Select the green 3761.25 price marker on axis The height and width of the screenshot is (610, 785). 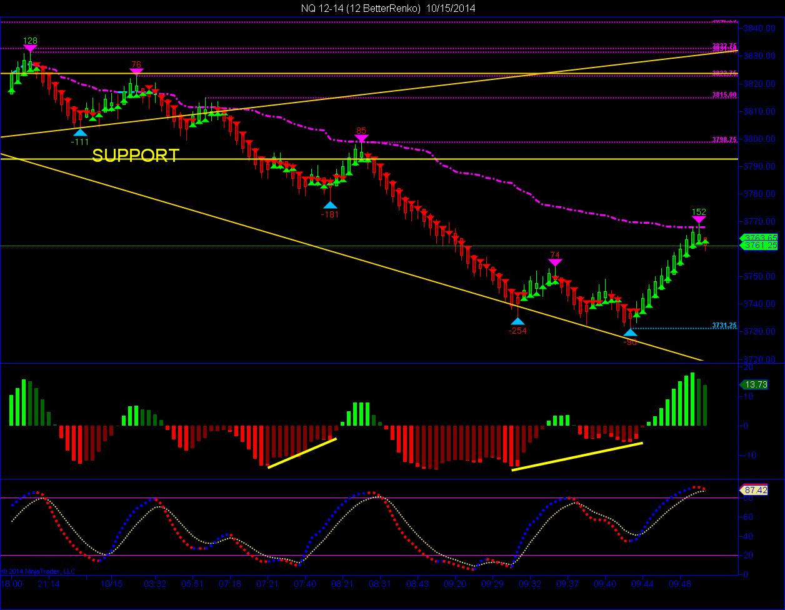coord(759,246)
